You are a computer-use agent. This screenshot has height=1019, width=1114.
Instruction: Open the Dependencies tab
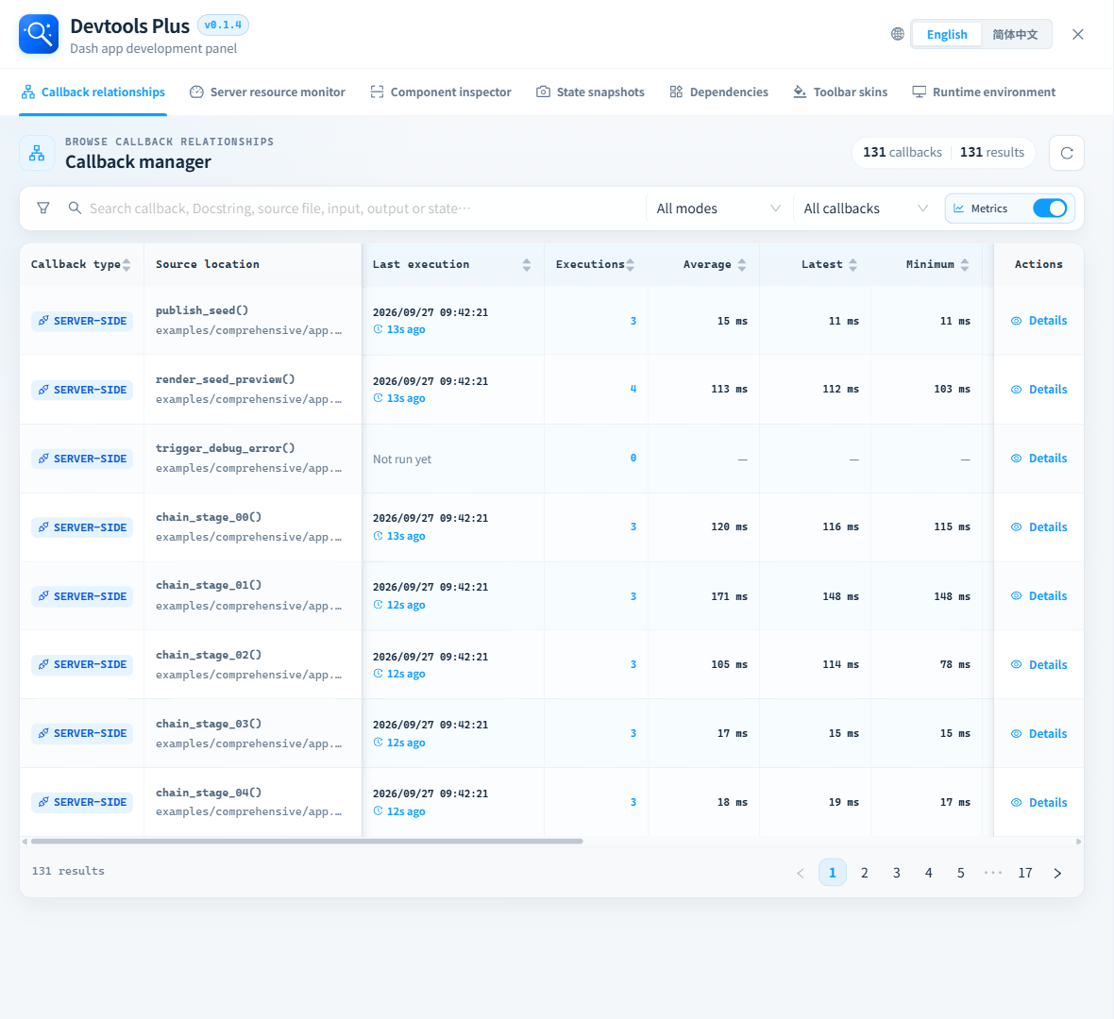(719, 92)
